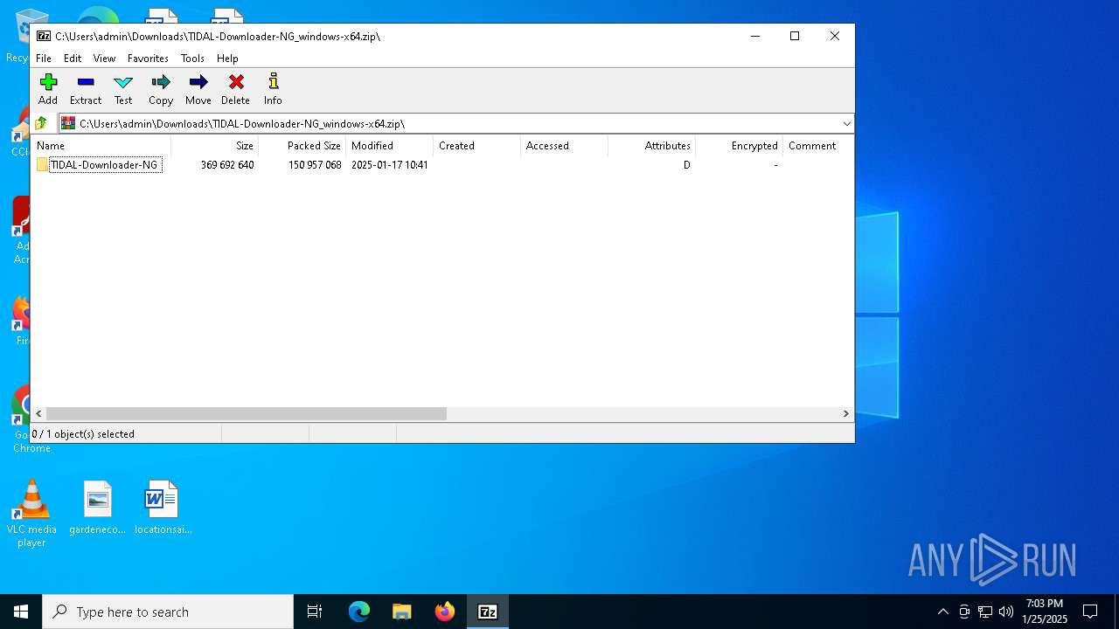The image size is (1119, 629).
Task: Open the notification center icon
Action: click(1090, 612)
